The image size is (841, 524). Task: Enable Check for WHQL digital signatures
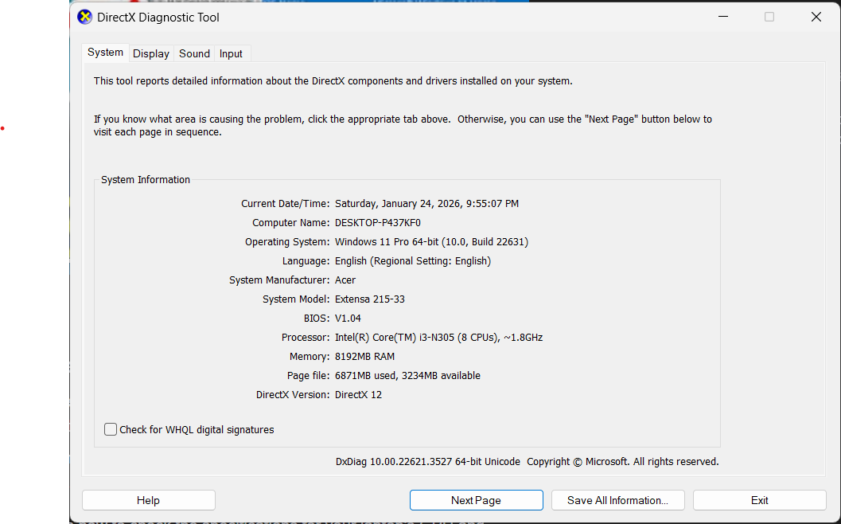point(111,429)
